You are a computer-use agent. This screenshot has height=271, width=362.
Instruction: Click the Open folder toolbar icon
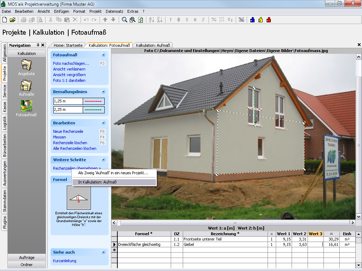point(13,20)
